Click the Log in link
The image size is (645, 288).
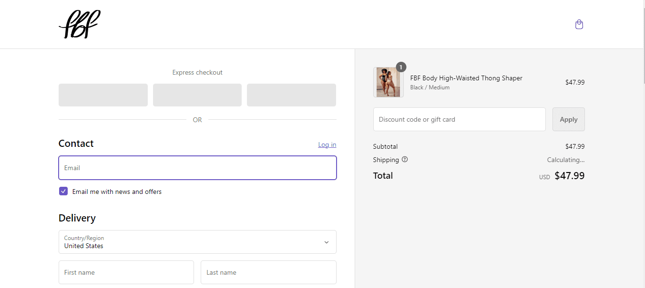click(x=327, y=144)
